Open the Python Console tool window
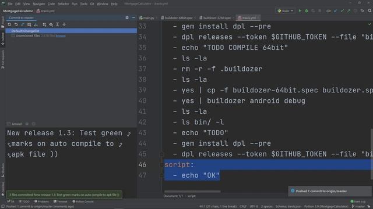This screenshot has width=373, height=209. point(83,201)
